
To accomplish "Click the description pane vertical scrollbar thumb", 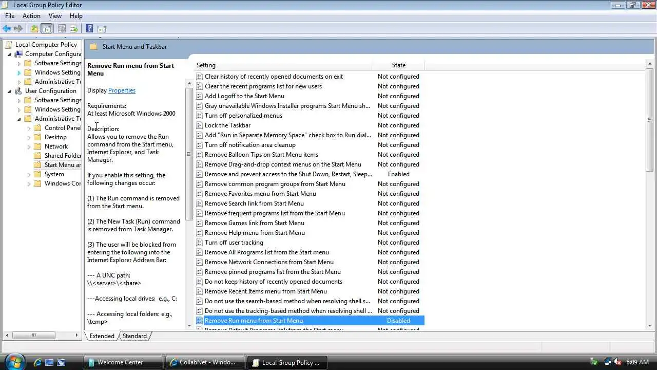I will point(188,154).
